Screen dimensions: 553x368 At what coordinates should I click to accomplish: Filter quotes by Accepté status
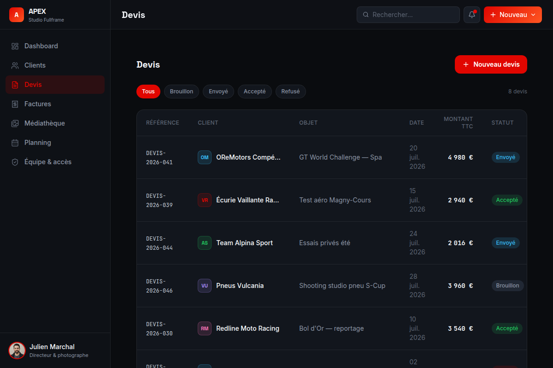click(255, 92)
